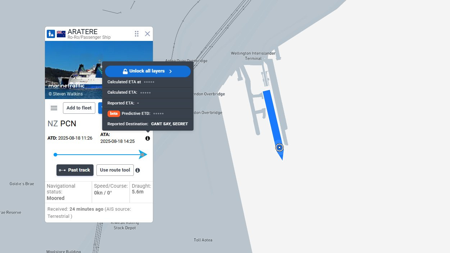450x253 pixels.
Task: Click the ARATERE vessel name title
Action: pos(82,32)
